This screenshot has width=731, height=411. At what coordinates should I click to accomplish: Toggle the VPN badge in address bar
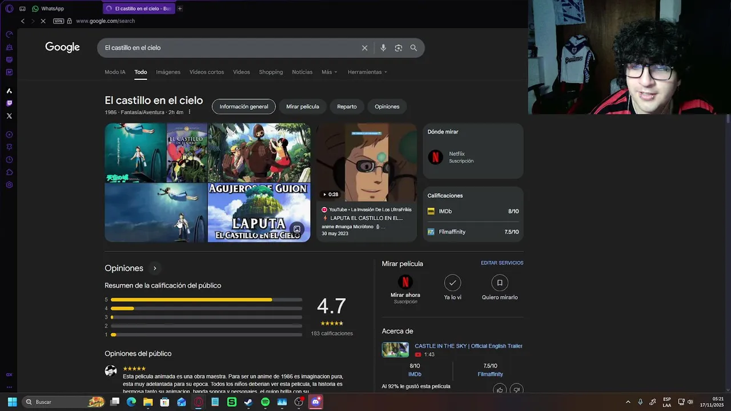pos(58,21)
